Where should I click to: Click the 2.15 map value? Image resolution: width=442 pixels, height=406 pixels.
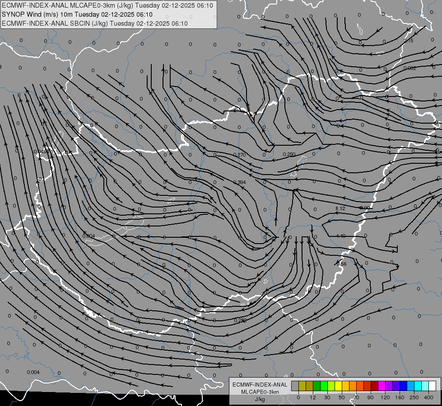[x=409, y=41]
